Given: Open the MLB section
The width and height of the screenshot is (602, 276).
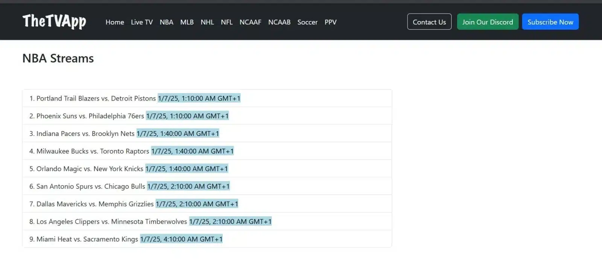Looking at the screenshot, I should [x=187, y=22].
